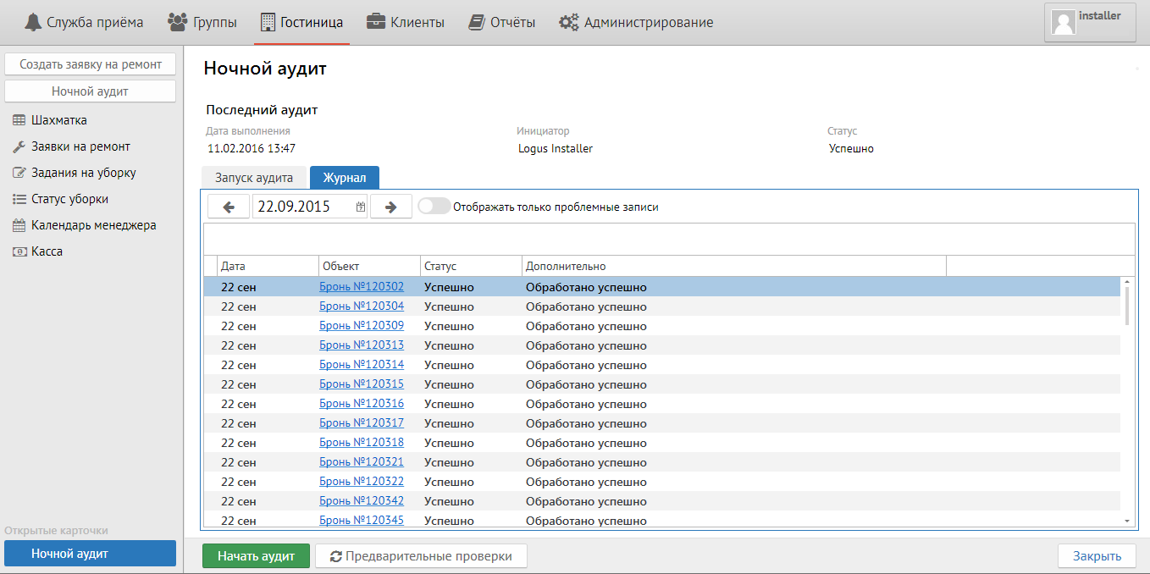Open booking link Бронь №120304
This screenshot has height=574, width=1150.
tap(362, 306)
